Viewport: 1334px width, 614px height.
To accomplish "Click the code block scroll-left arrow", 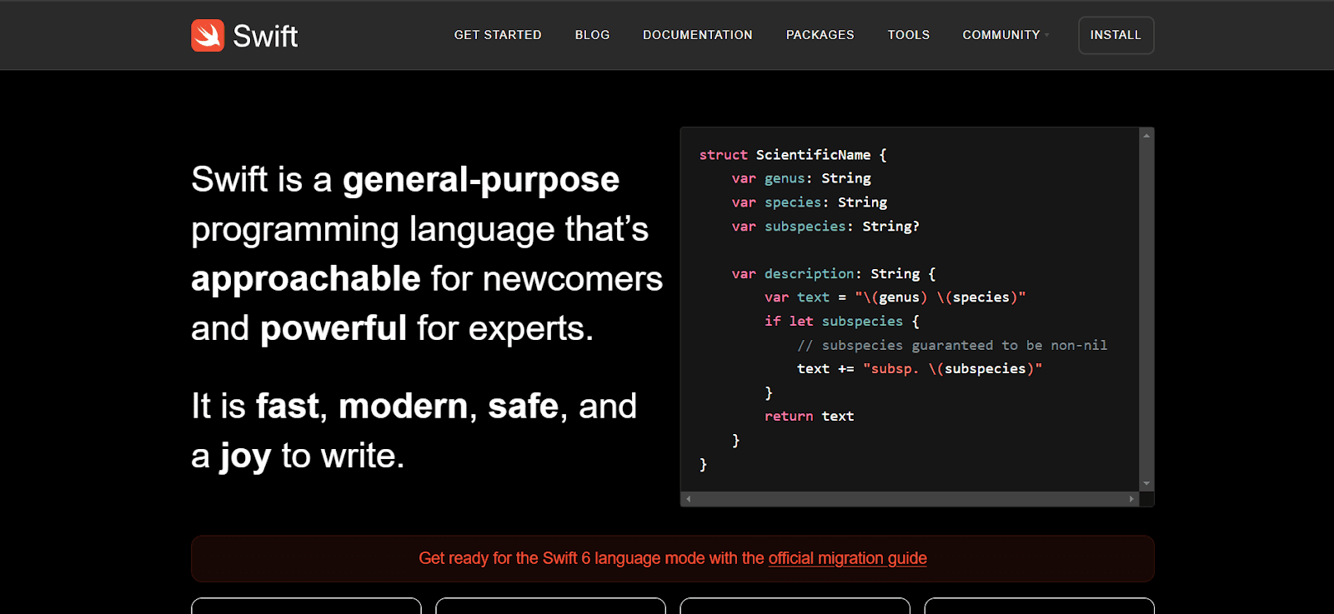I will 688,499.
